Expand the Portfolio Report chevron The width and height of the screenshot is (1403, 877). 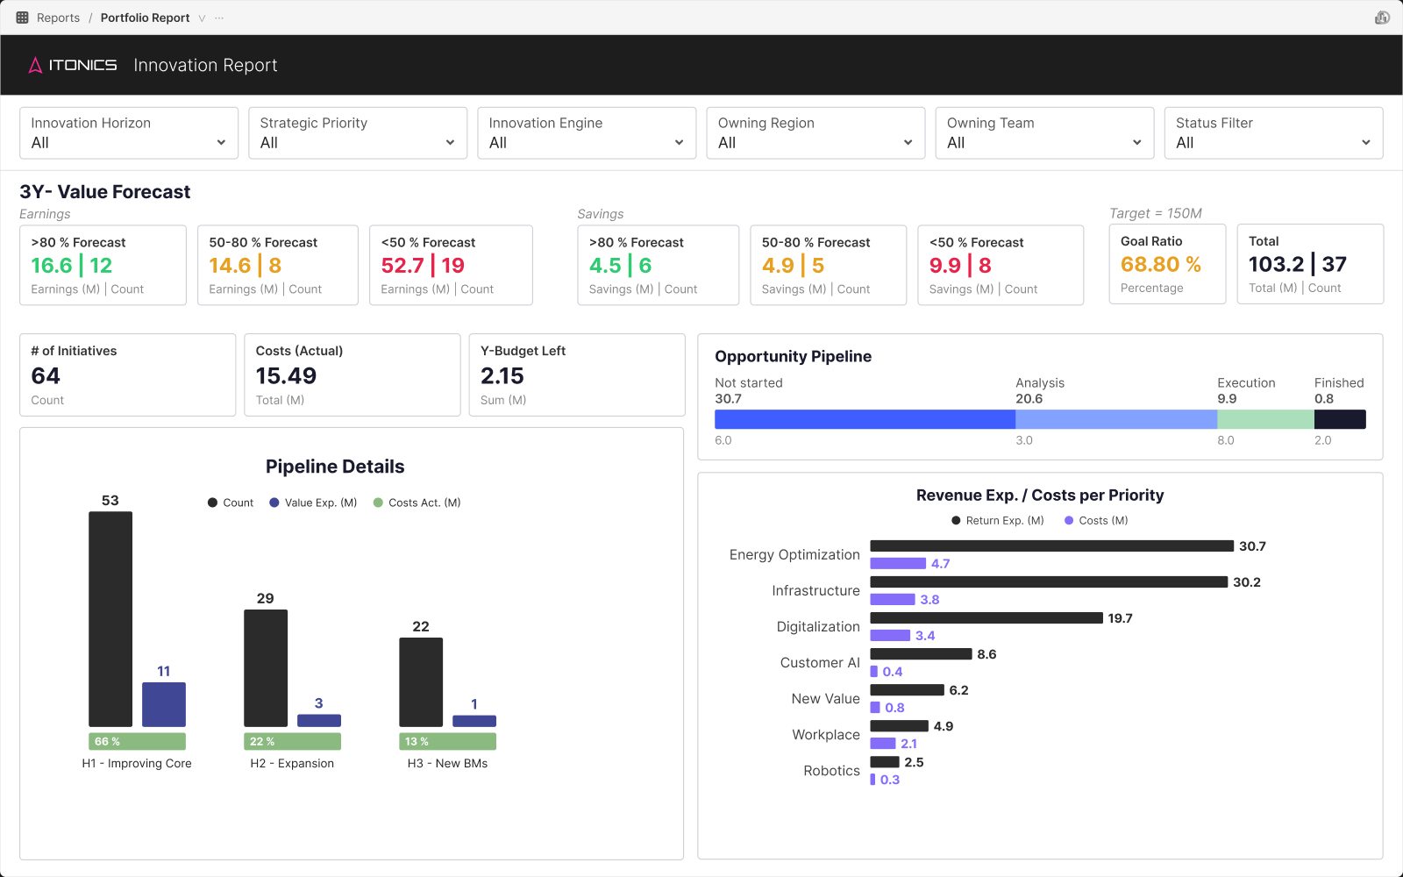202,18
